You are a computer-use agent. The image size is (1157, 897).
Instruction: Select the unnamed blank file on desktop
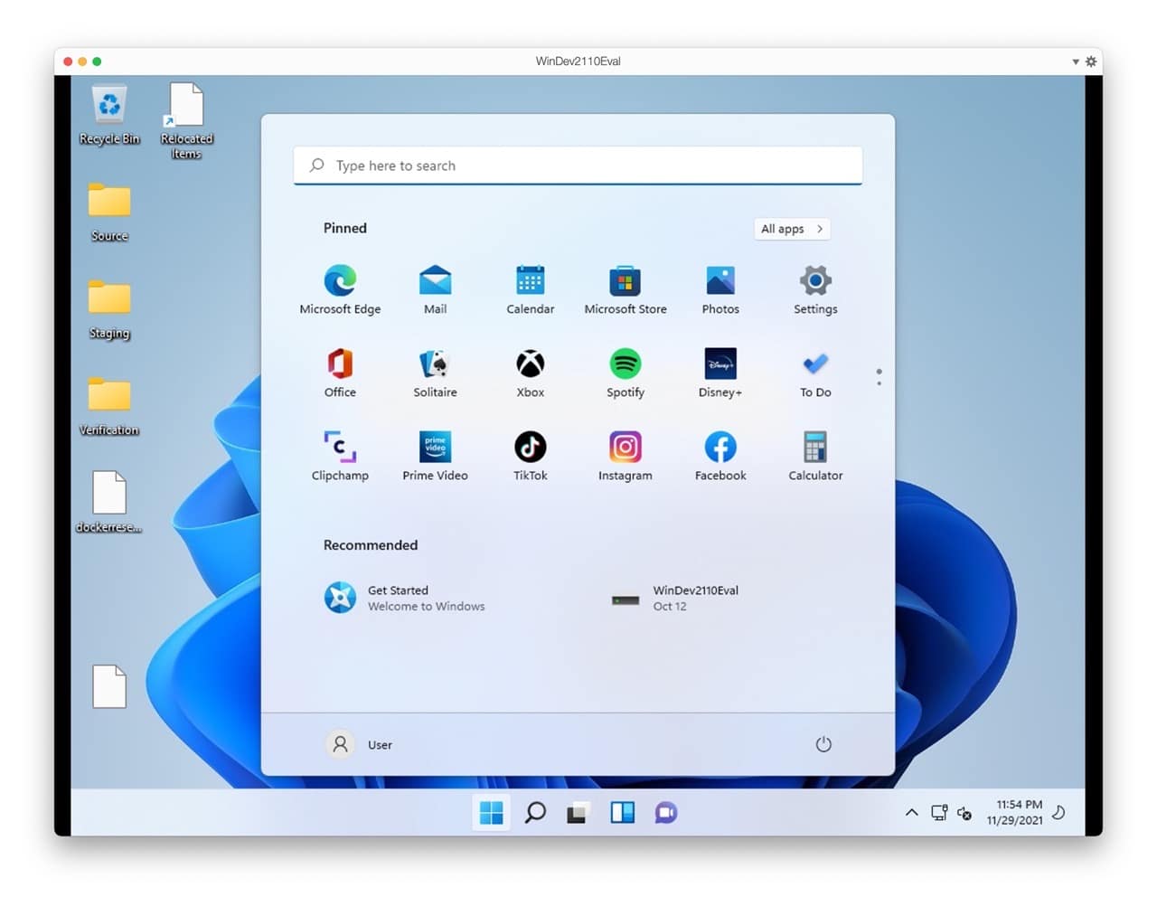point(109,686)
